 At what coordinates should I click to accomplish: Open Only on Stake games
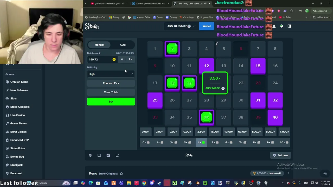[19, 82]
